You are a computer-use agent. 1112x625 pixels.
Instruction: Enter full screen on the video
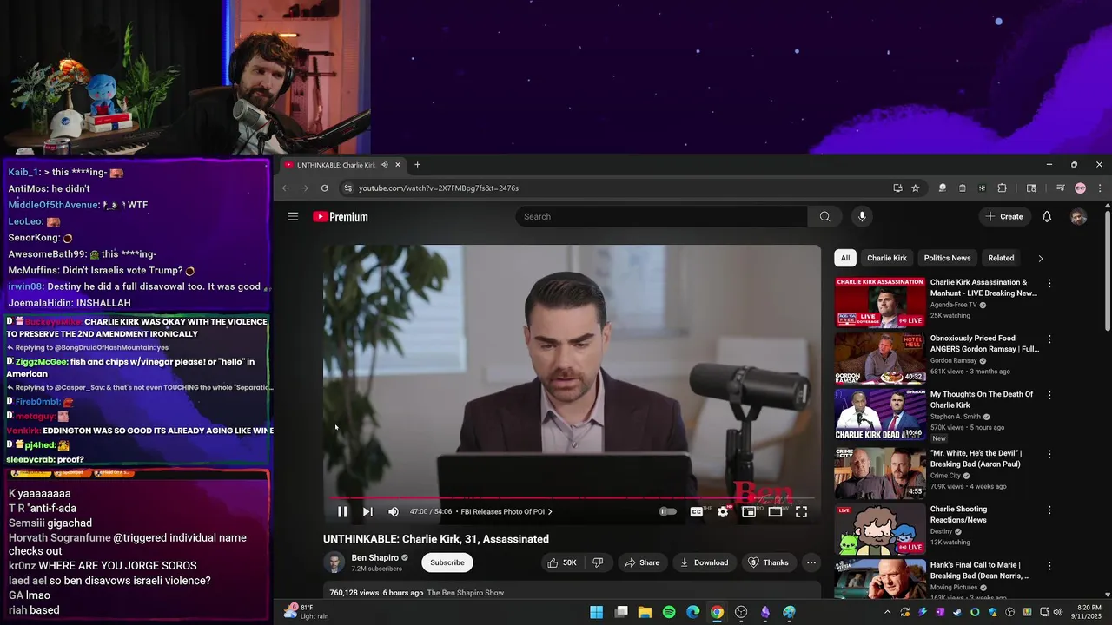point(801,512)
